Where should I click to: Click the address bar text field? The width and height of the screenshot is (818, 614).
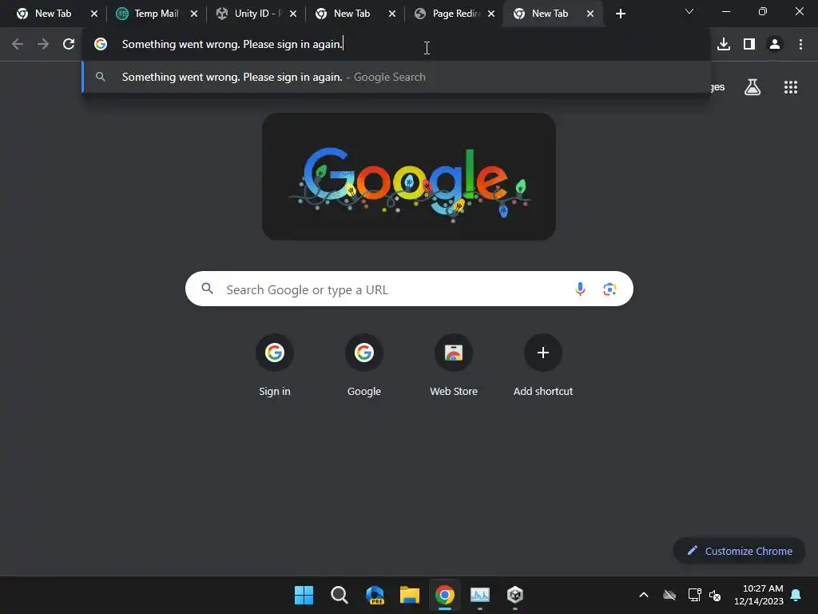point(396,45)
